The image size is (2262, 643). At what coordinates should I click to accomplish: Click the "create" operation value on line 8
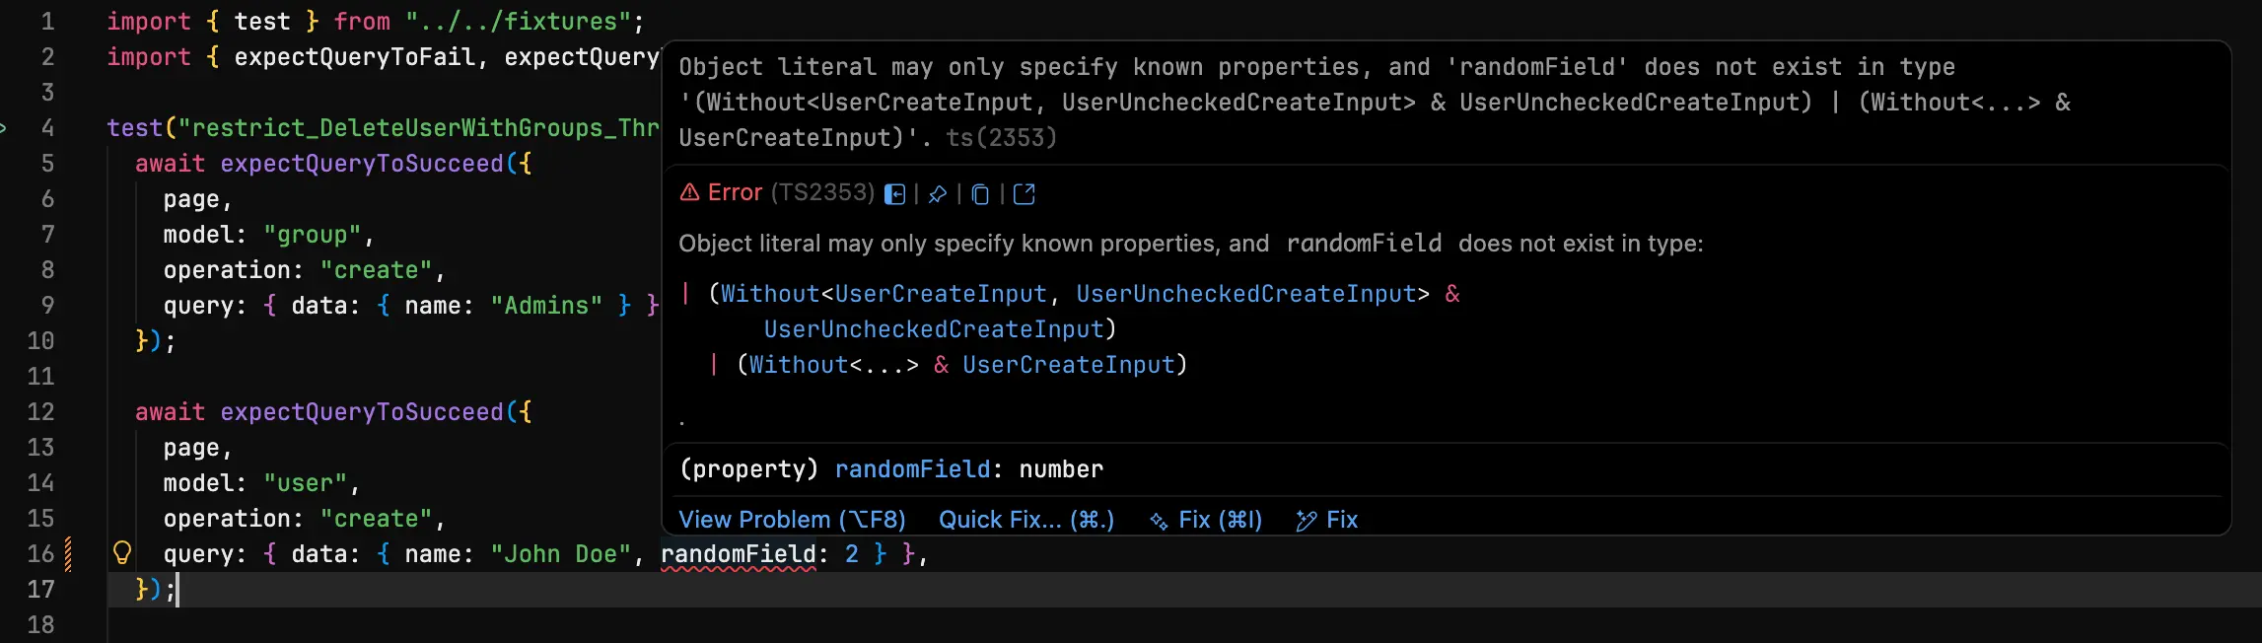[377, 270]
